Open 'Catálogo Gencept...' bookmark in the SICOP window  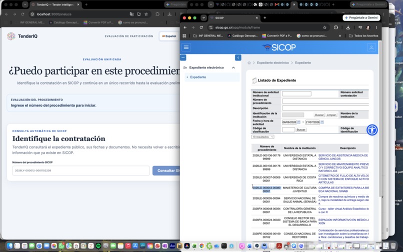(242, 35)
